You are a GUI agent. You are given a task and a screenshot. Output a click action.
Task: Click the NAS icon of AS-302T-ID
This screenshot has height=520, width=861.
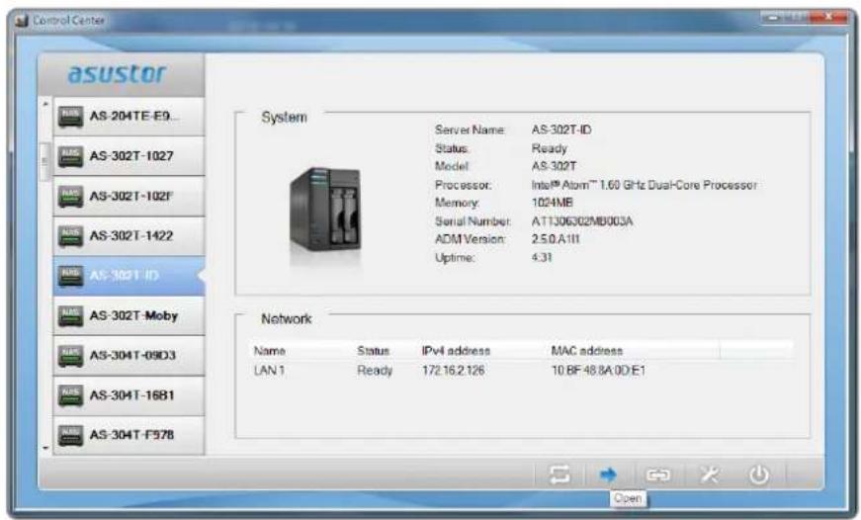70,276
